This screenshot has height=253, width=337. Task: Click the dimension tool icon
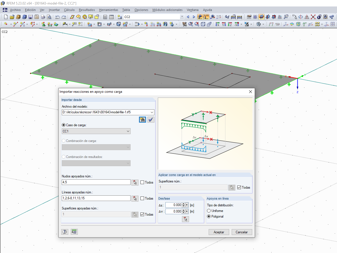pyautogui.click(x=65, y=24)
